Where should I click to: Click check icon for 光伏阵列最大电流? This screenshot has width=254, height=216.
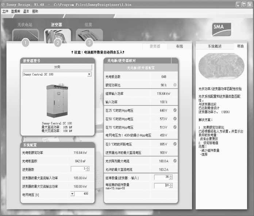pos(175,161)
